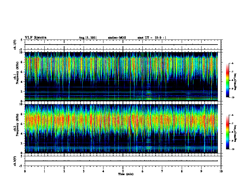Click ch.3(V) axis tick label "-5"
249x192 pixels.
pyautogui.click(x=21, y=166)
